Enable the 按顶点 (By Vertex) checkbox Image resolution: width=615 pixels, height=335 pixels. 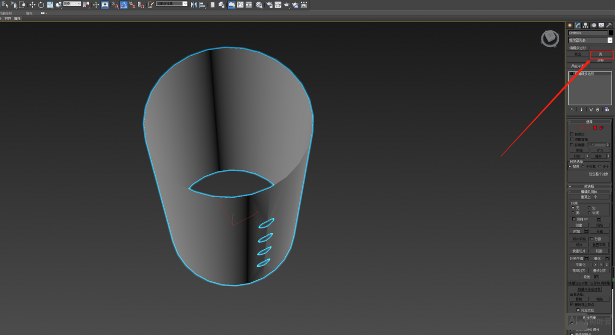click(x=571, y=134)
